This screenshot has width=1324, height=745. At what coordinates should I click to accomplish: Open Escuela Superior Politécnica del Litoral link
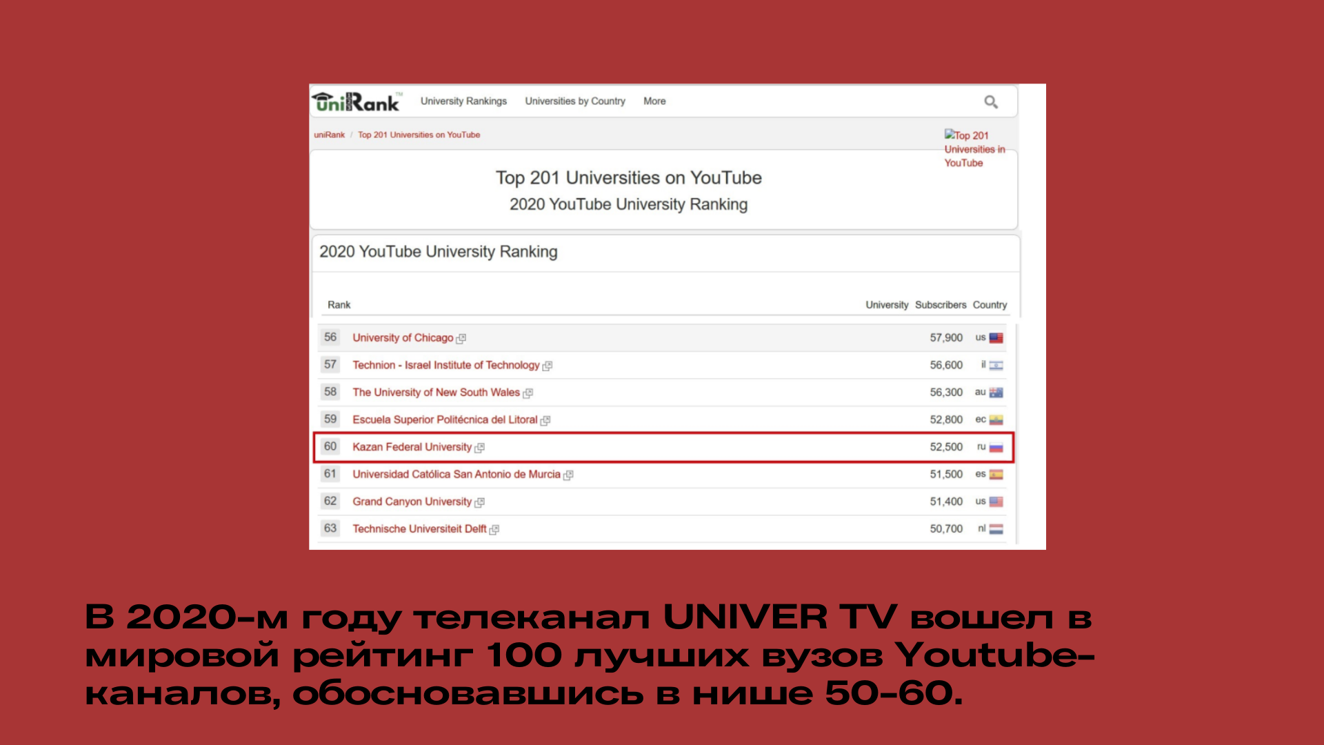point(445,419)
